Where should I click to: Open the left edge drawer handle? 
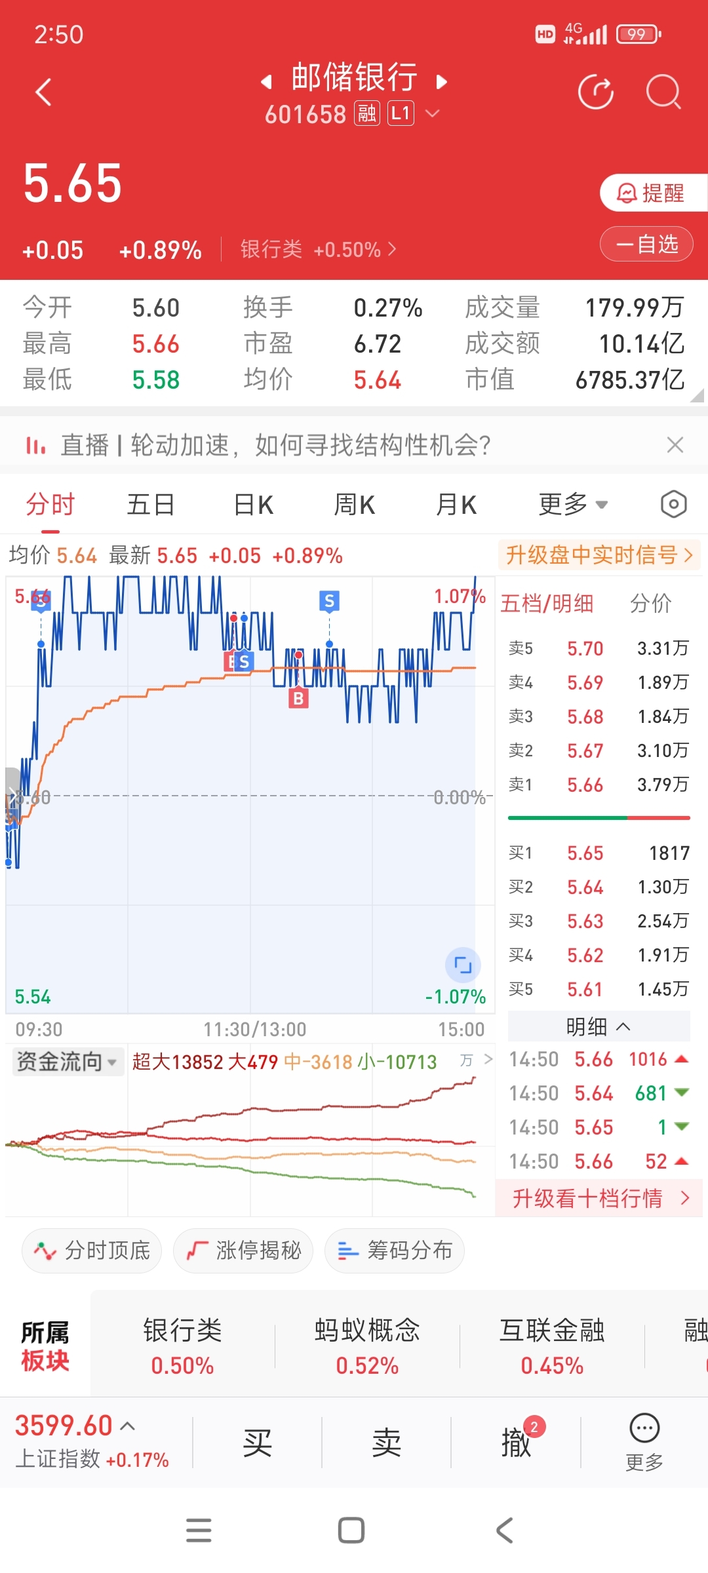(x=12, y=796)
